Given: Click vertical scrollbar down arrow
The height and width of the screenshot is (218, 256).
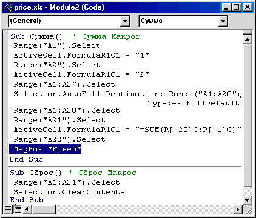Looking at the screenshot, I should 247,200.
